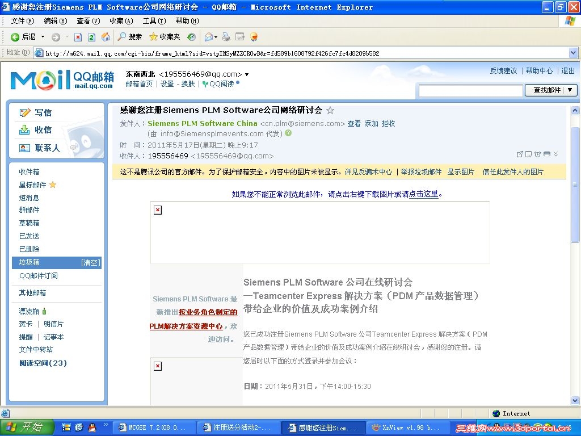Expand quick launch overflow chevron
This screenshot has height=436, width=581.
(106, 425)
